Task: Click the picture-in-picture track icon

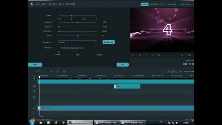Action: click(x=34, y=91)
